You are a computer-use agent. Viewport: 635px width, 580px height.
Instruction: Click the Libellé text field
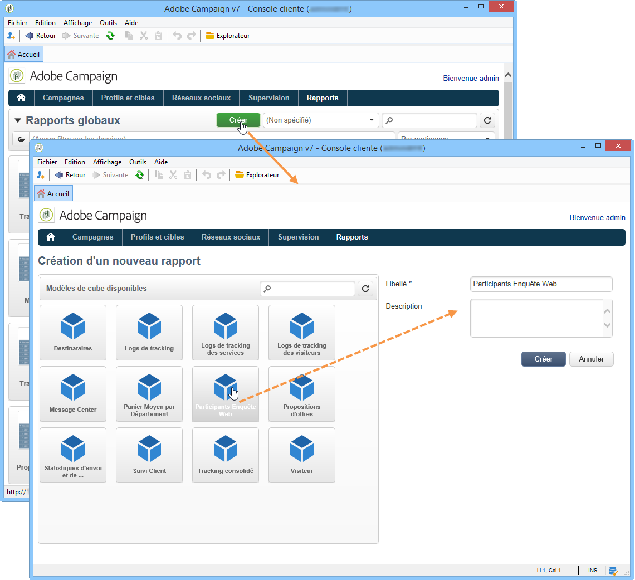pos(541,284)
